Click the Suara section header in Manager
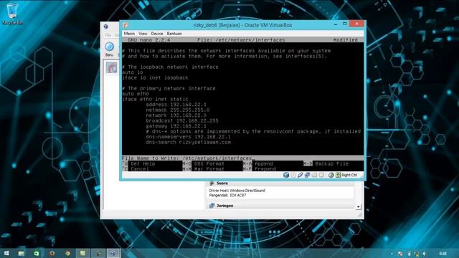 (x=222, y=183)
